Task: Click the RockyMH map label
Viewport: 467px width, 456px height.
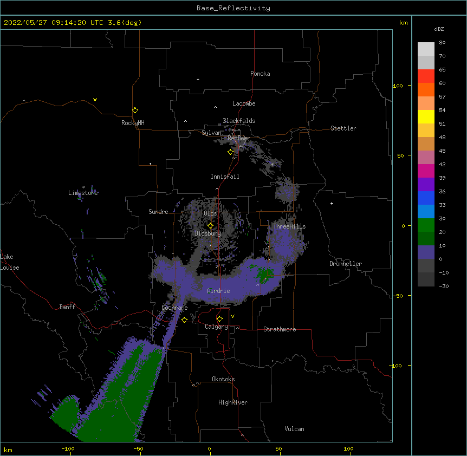Action: (133, 123)
